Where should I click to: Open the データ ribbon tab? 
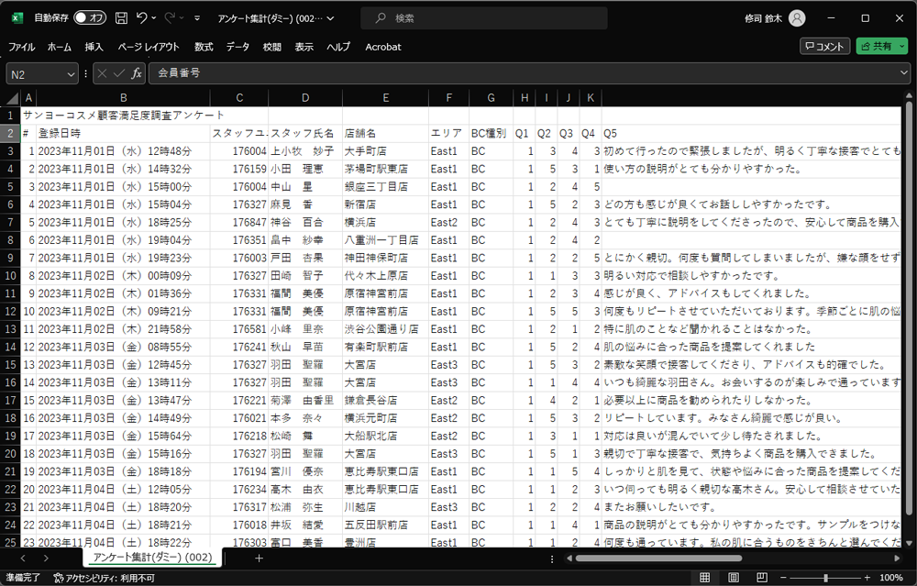[x=238, y=47]
